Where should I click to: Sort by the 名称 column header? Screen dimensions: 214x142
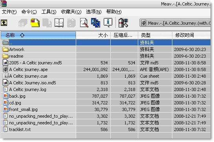coord(38,35)
